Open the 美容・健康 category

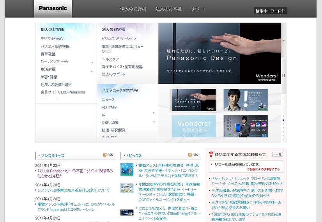click(x=49, y=77)
